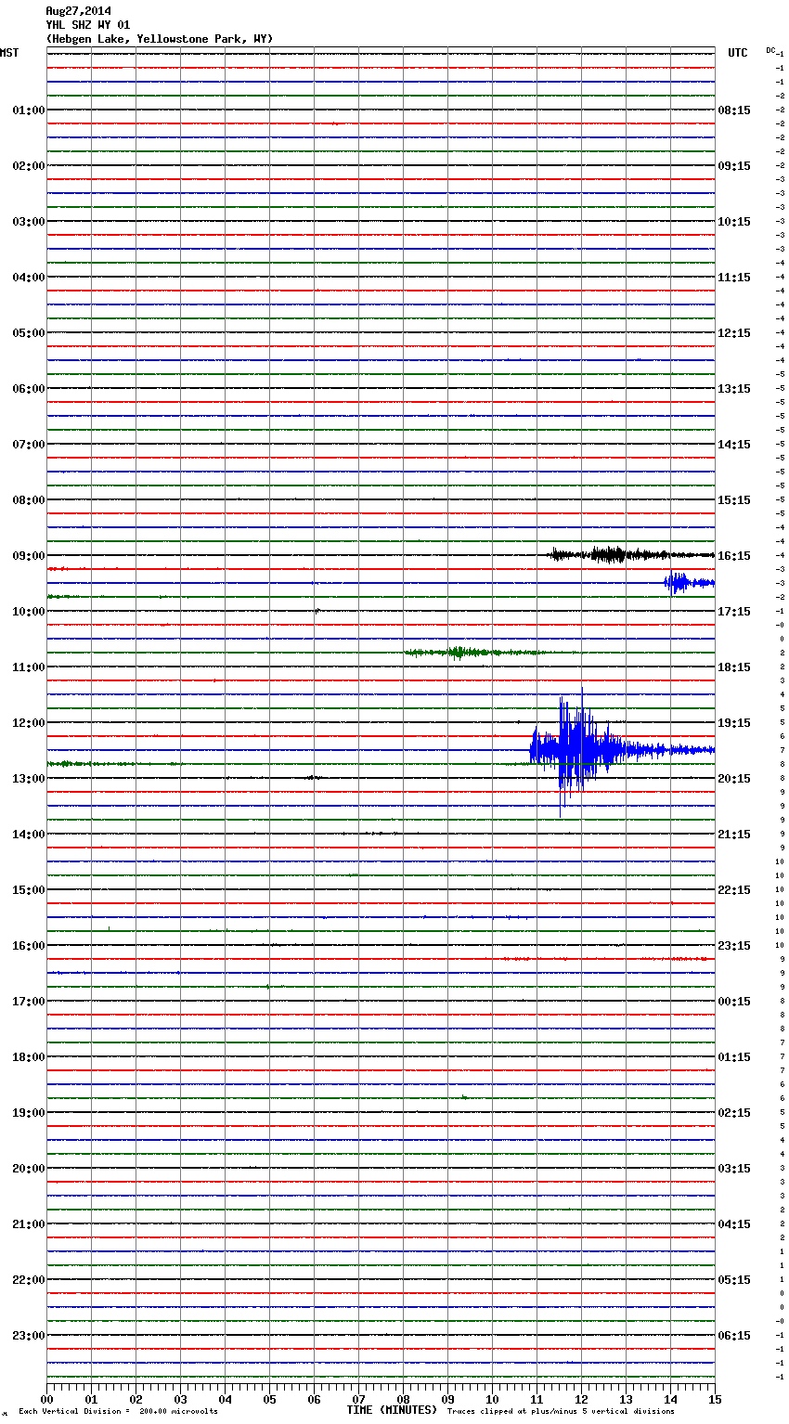Viewport: 789px width, 1424px height.
Task: Select the 11:00 MST hour label
Action: click(x=29, y=667)
